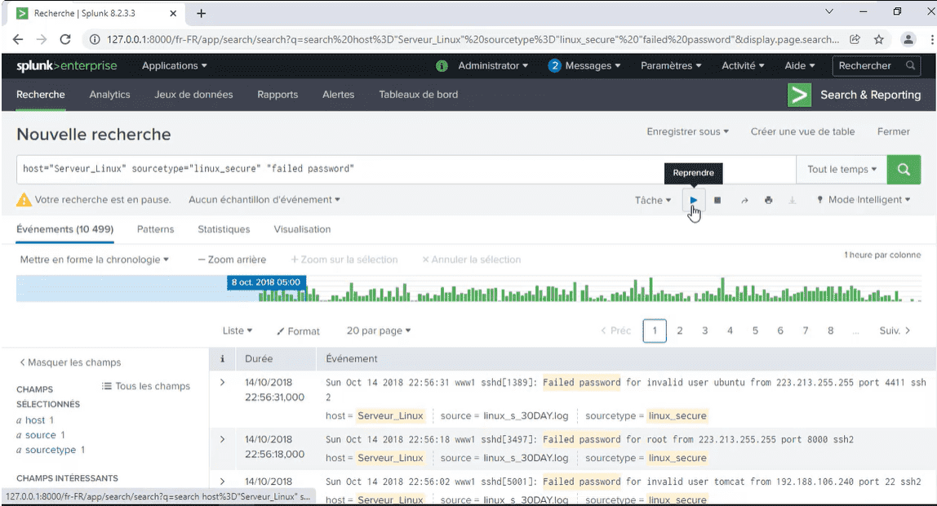Share this page from address bar
Viewport: 937px width, 506px height.
click(855, 39)
